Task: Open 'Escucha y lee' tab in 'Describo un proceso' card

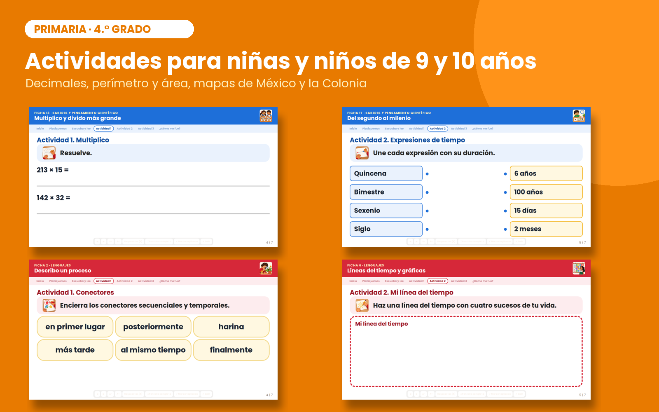Action: pos(81,281)
